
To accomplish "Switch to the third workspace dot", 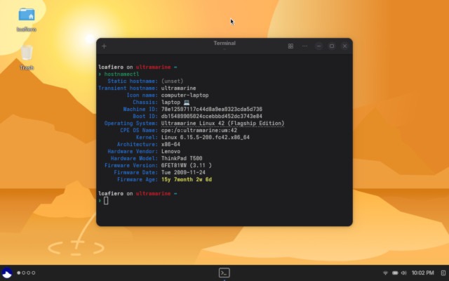I will pyautogui.click(x=28, y=273).
